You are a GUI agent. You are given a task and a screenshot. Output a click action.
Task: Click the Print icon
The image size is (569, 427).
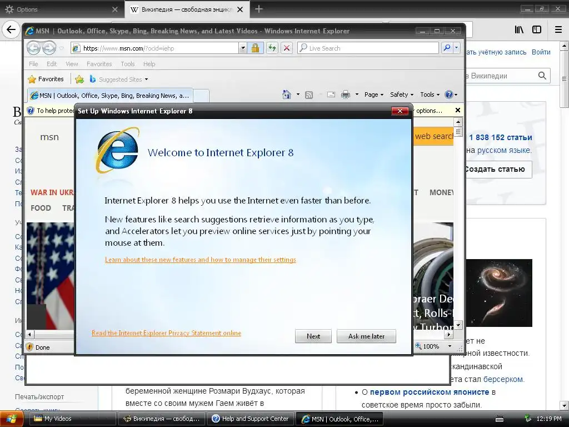(346, 95)
